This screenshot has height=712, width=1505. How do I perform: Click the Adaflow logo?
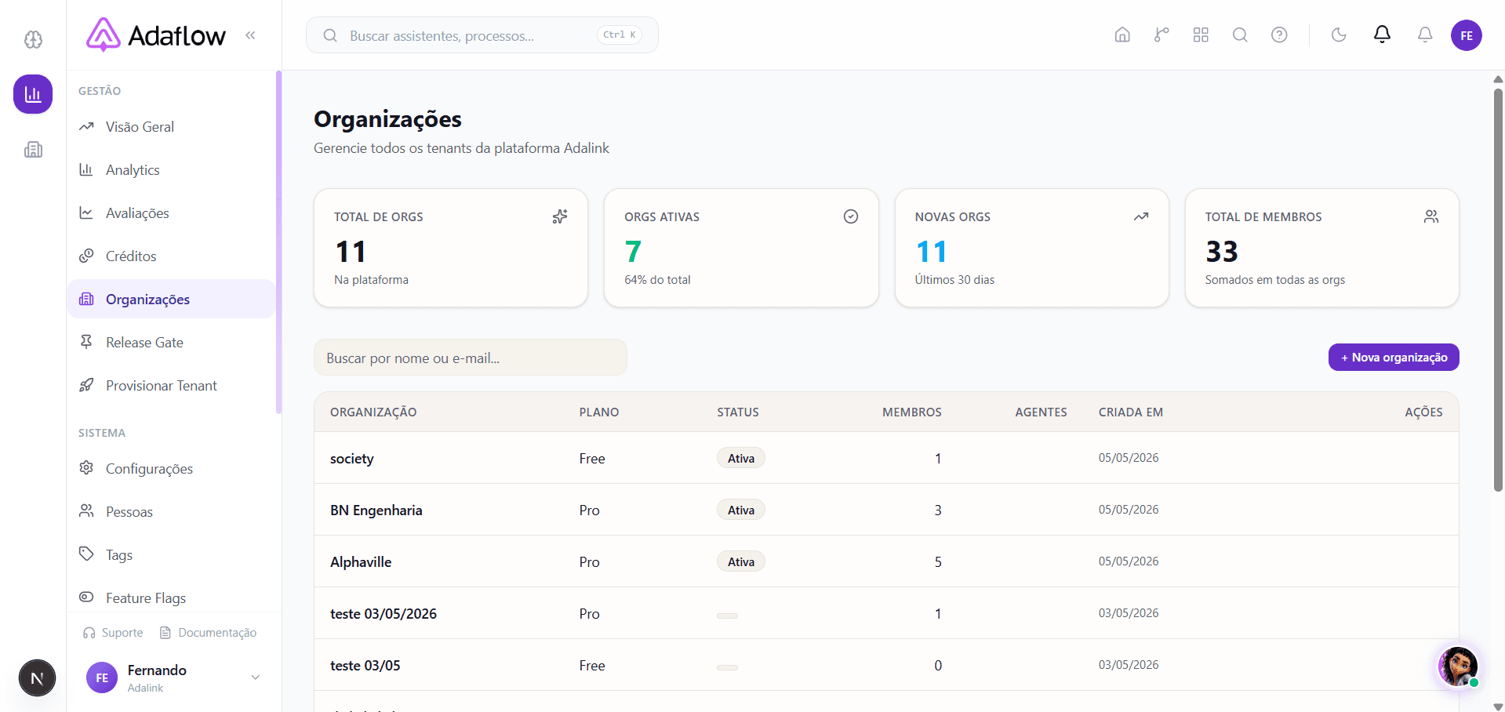pos(156,35)
